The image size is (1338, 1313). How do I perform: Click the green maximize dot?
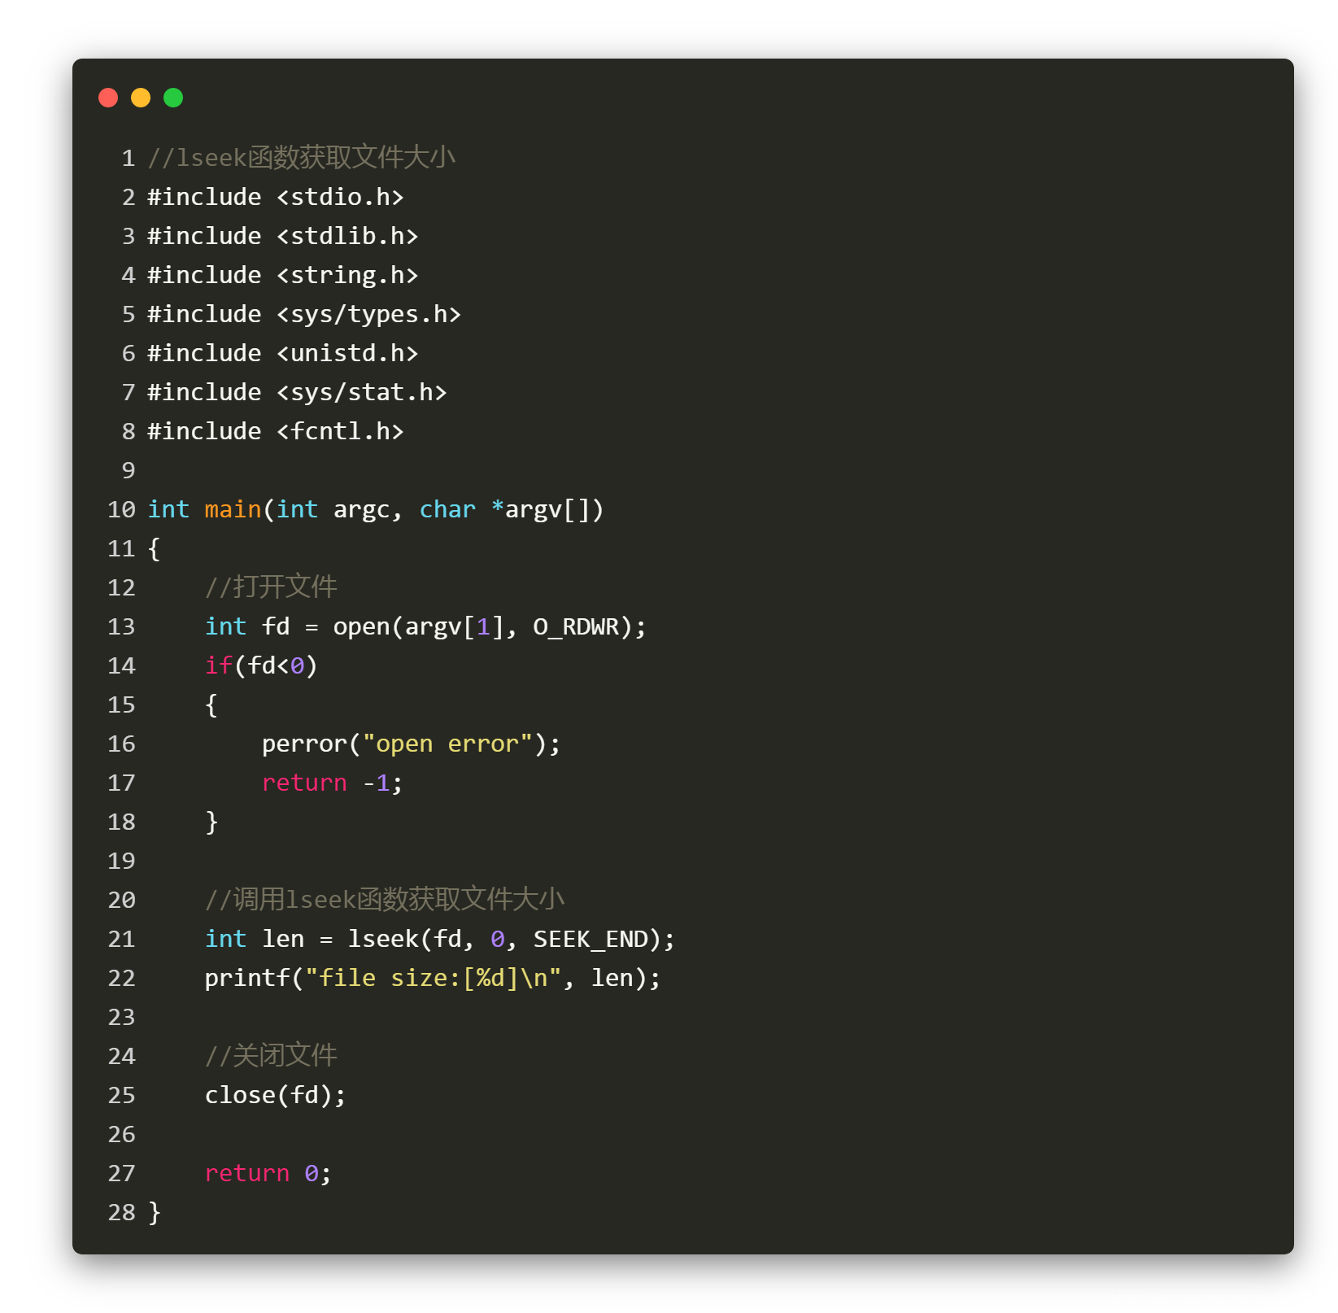pos(173,98)
